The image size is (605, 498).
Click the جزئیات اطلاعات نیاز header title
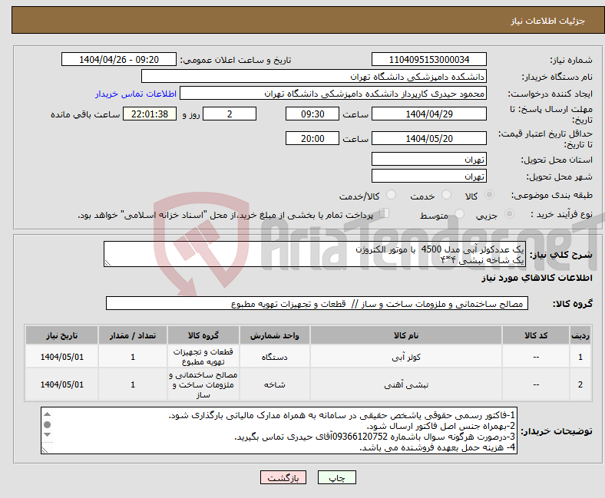548,21
